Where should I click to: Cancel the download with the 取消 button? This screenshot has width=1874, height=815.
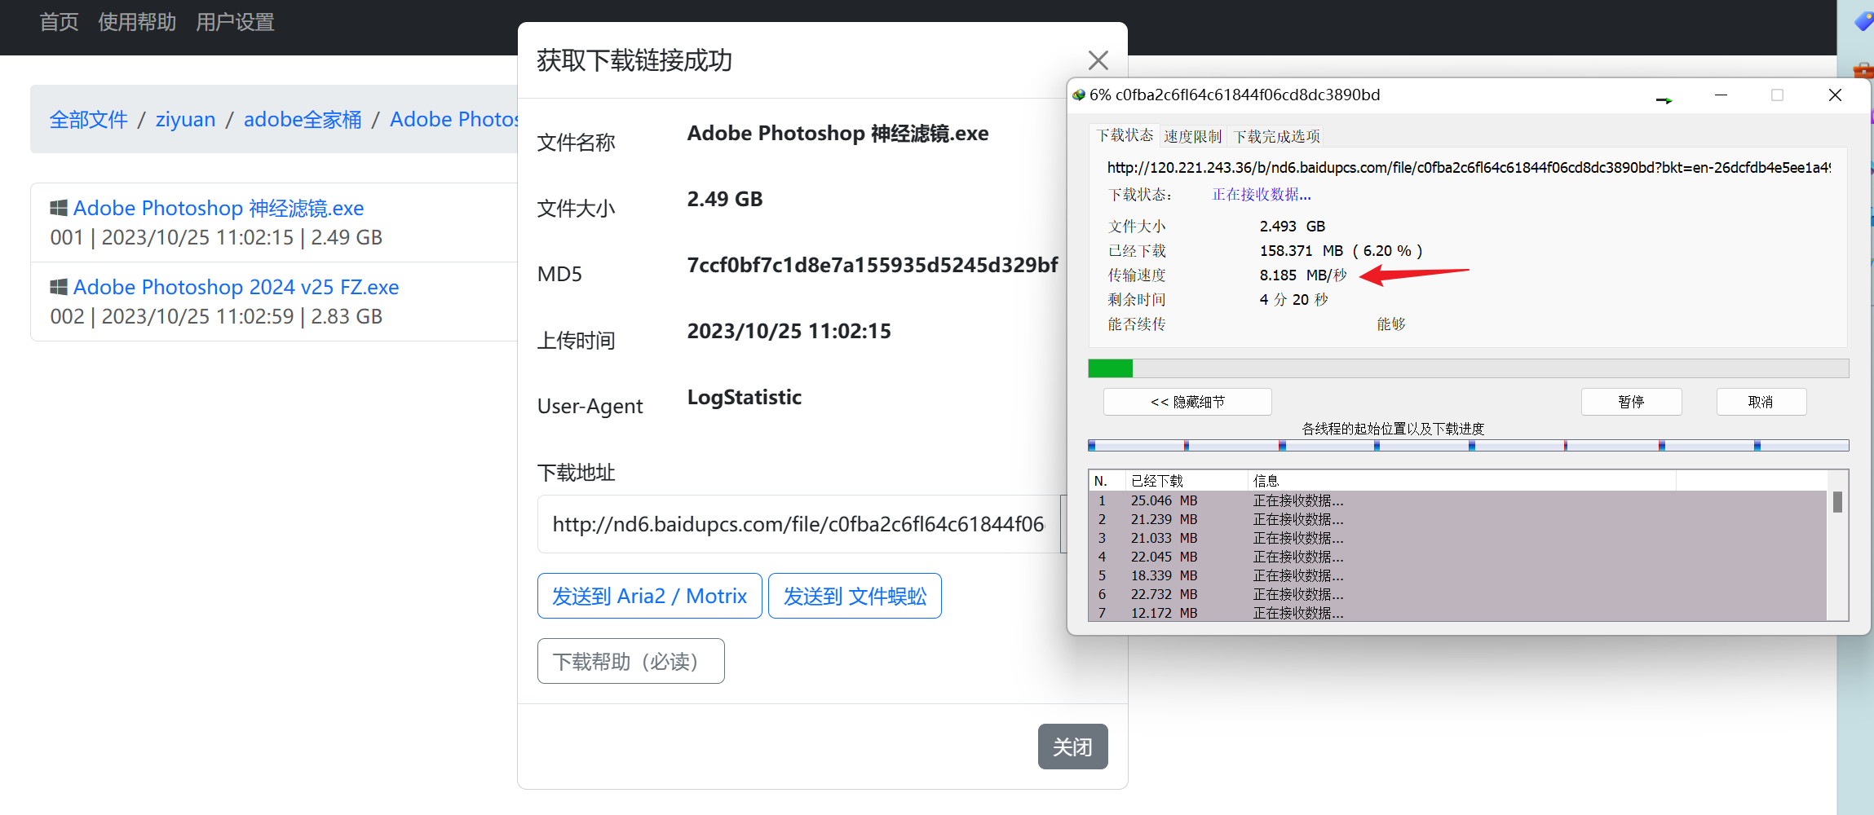(1761, 401)
